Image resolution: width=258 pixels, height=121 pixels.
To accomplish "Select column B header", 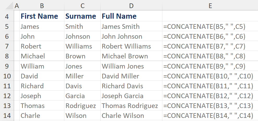I will pyautogui.click(x=42, y=5).
